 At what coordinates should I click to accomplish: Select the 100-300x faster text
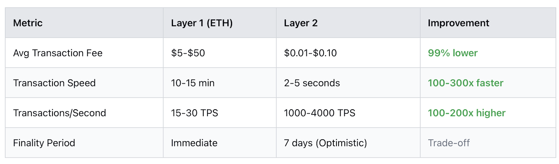465,83
